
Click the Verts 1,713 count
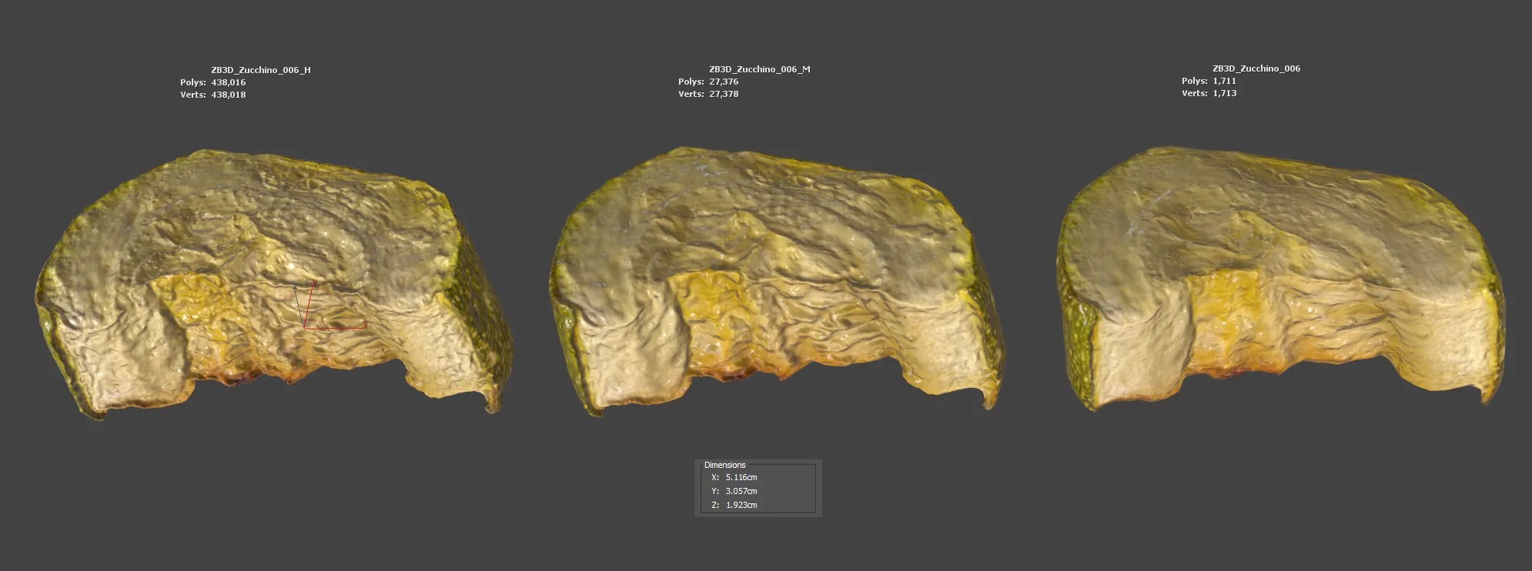tap(1224, 93)
